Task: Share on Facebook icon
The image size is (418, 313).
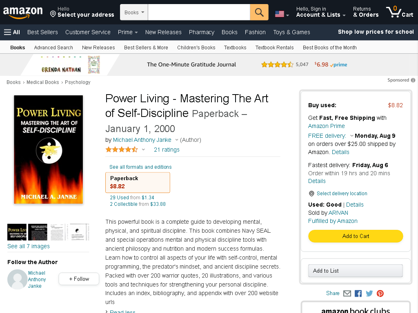Action: click(x=358, y=293)
